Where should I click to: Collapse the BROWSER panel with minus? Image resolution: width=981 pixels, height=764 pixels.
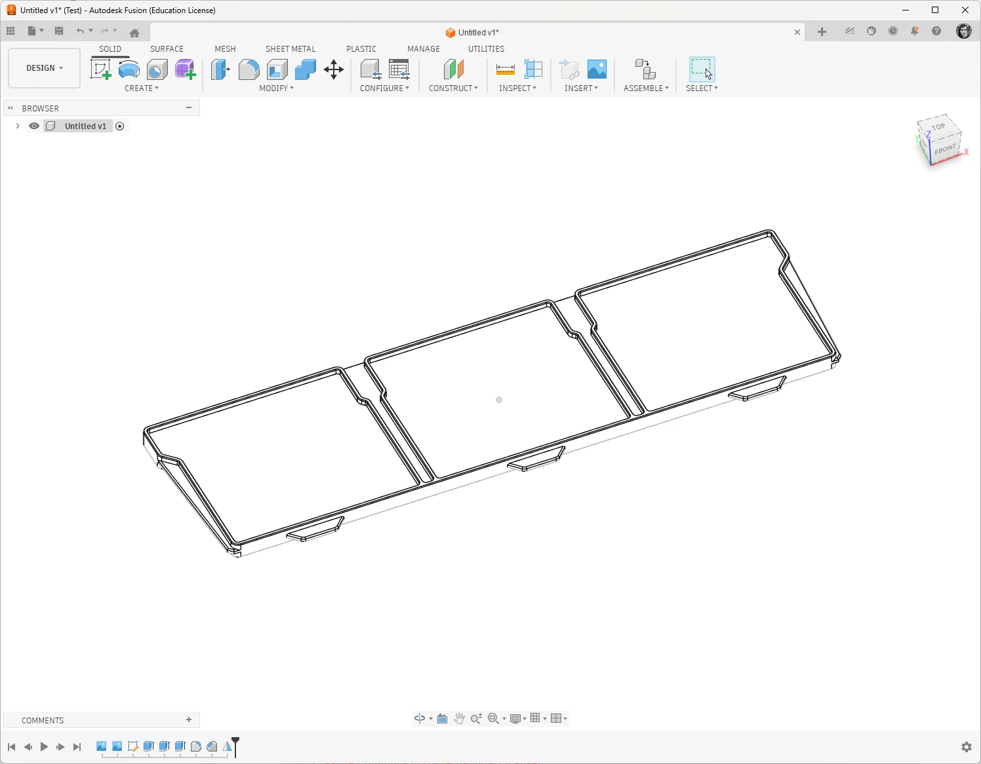point(189,107)
